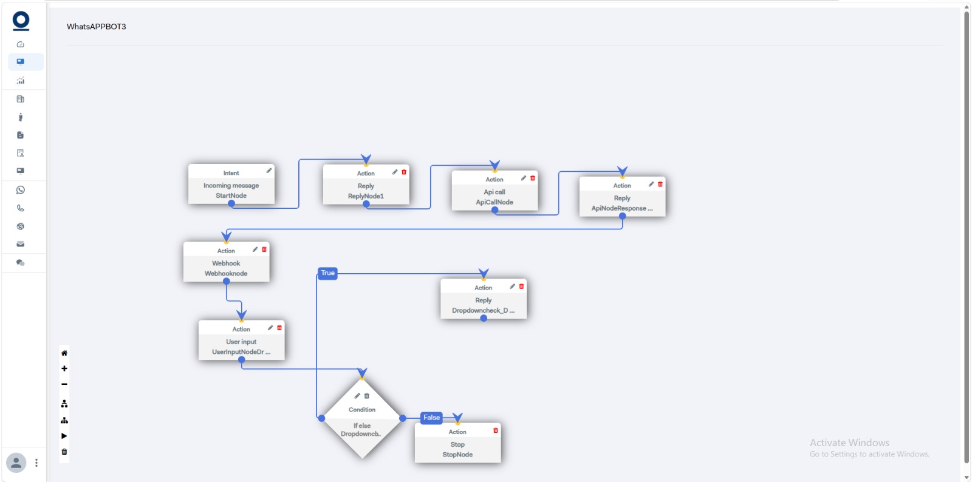The image size is (972, 482).
Task: Click the StartNode output connector dot
Action: pyautogui.click(x=231, y=204)
